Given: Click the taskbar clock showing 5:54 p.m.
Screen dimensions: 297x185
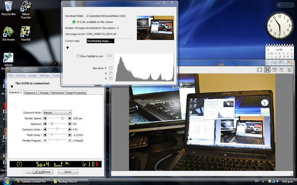Looking at the screenshot, I should point(288,181).
